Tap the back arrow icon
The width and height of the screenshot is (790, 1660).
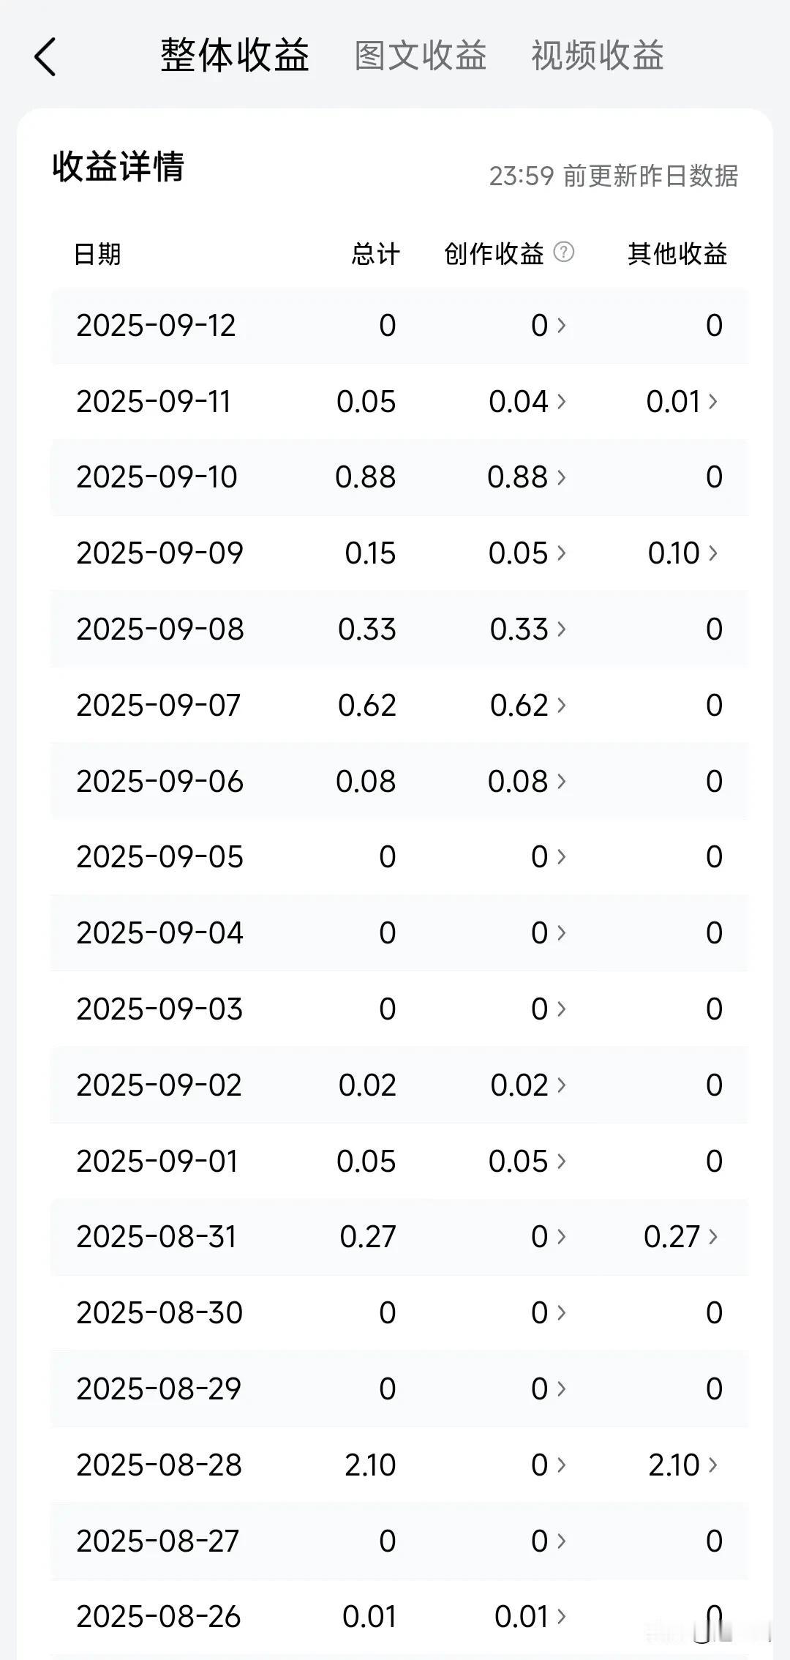click(x=45, y=57)
